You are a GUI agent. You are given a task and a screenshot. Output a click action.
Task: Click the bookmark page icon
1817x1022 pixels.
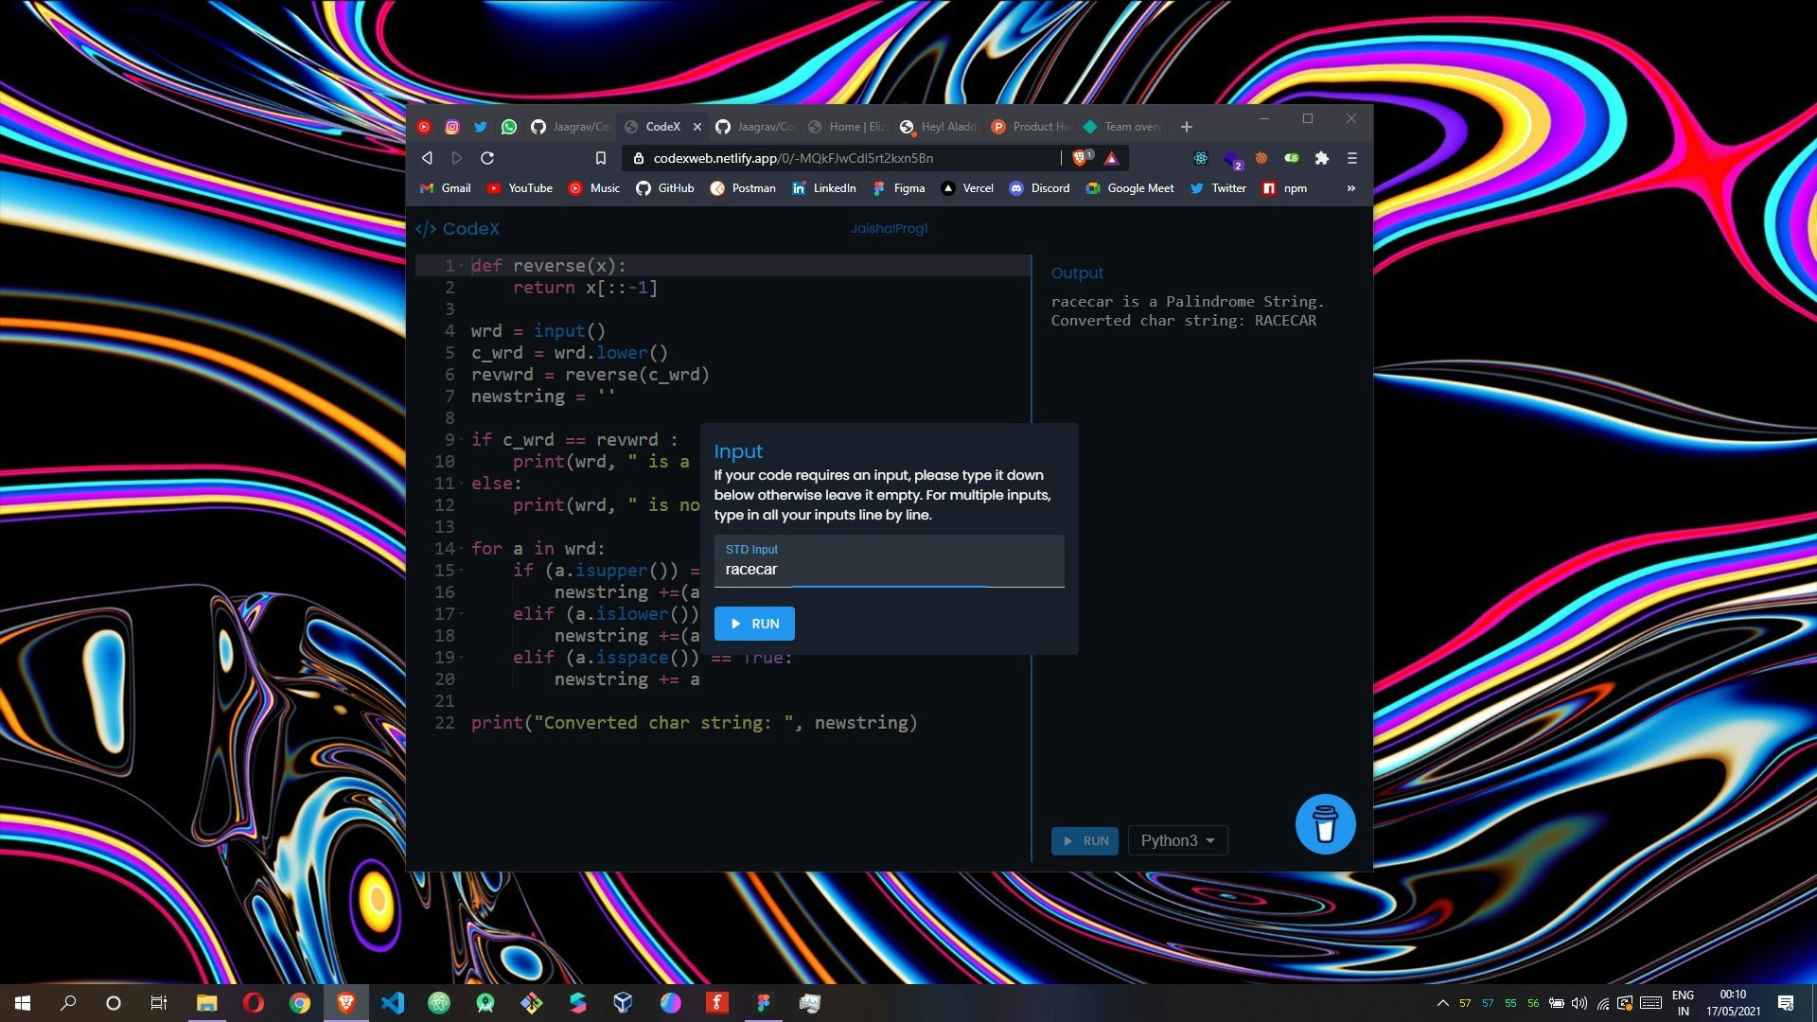pyautogui.click(x=600, y=158)
